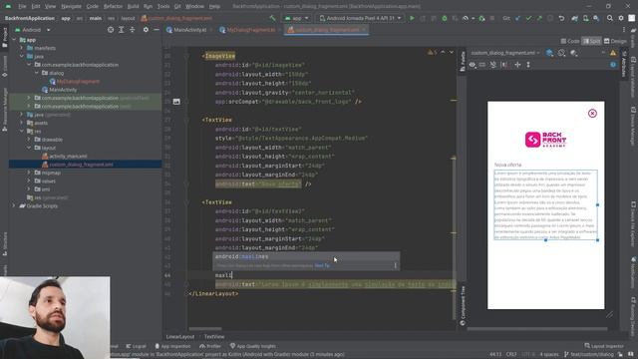Expand the drawable folder

pyautogui.click(x=29, y=140)
